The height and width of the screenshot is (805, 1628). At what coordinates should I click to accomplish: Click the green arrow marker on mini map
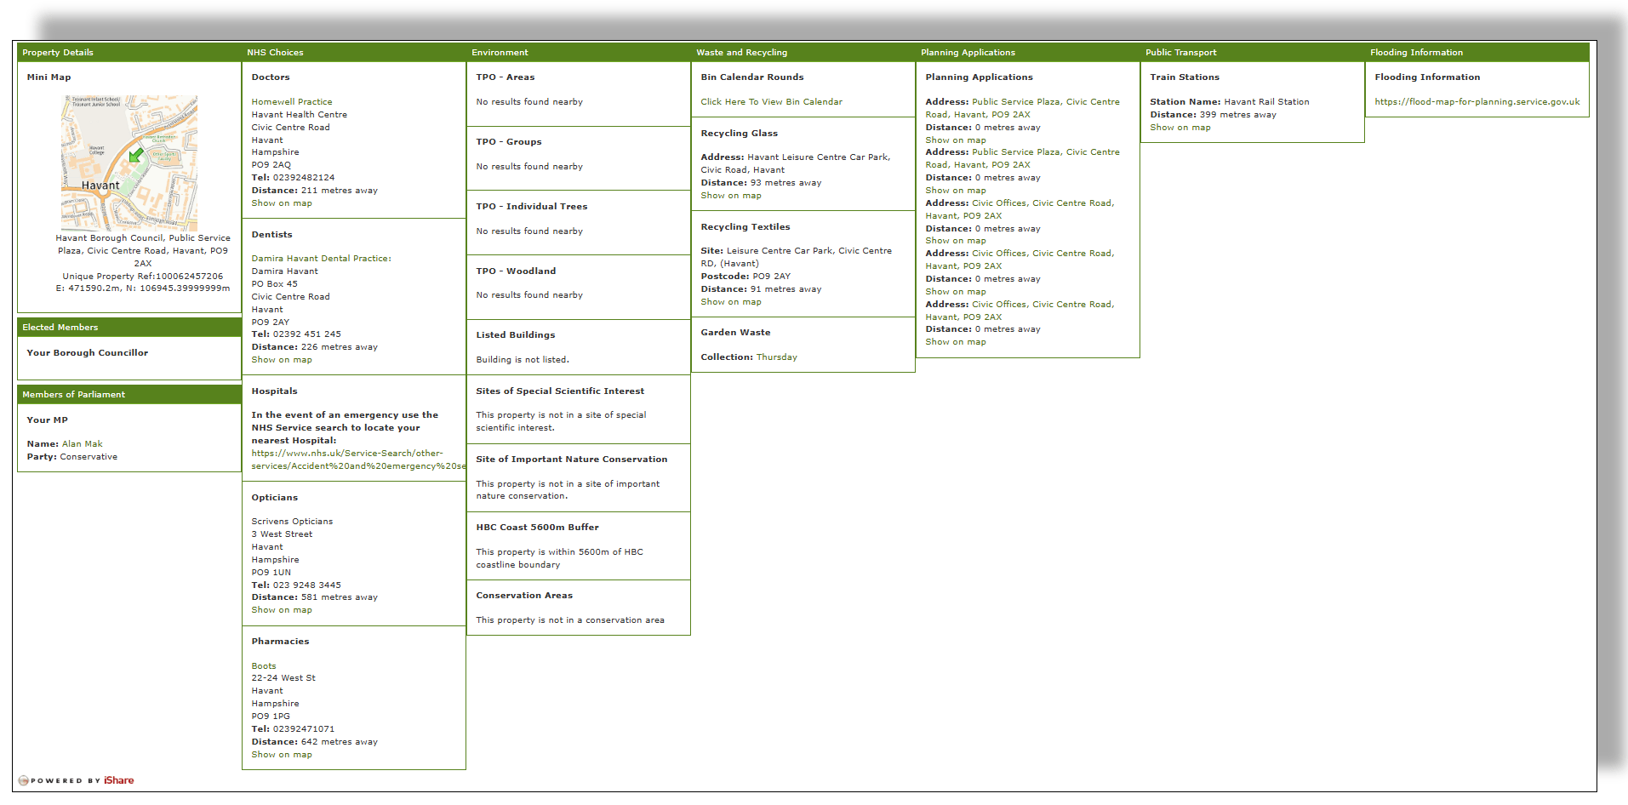(135, 156)
